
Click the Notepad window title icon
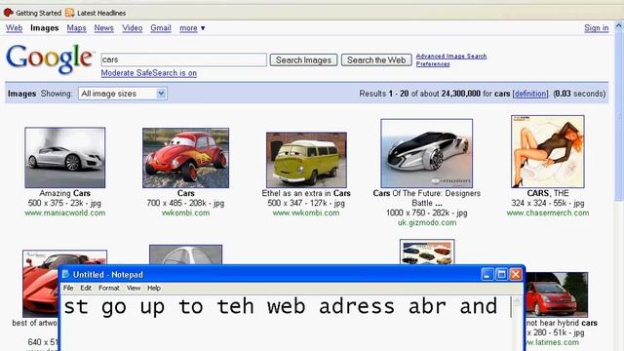(x=66, y=275)
